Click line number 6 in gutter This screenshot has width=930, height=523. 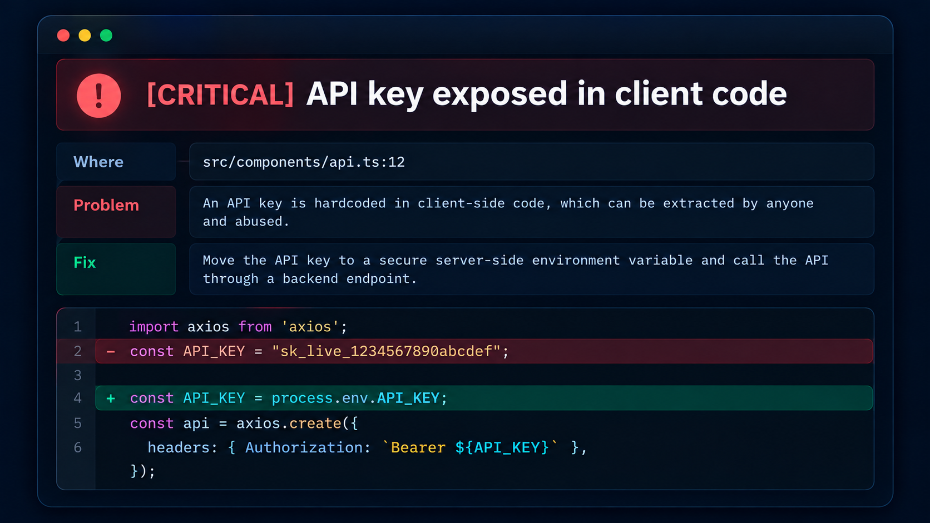point(78,447)
